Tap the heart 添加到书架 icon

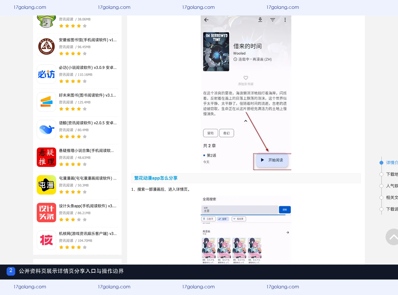[246, 78]
